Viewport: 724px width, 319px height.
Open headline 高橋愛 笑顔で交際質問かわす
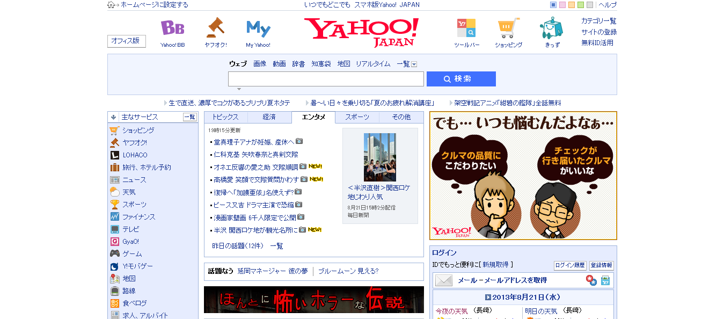tap(257, 179)
